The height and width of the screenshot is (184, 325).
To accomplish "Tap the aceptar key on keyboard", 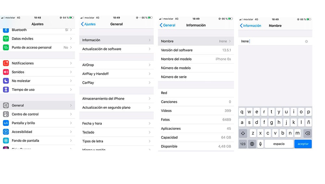I will coord(303,144).
